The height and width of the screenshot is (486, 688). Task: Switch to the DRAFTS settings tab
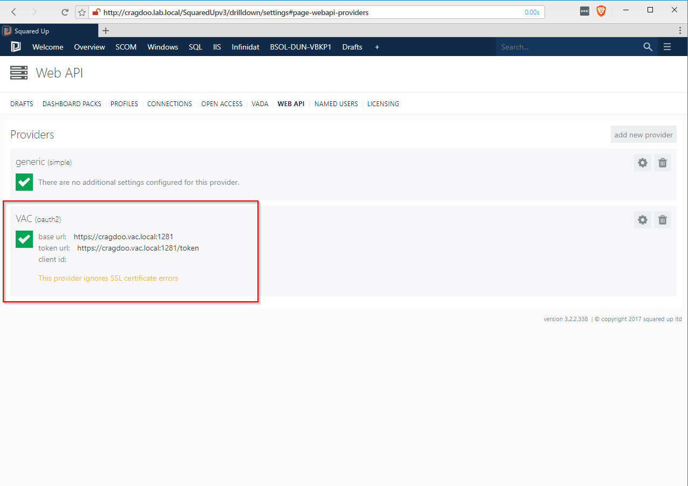22,104
